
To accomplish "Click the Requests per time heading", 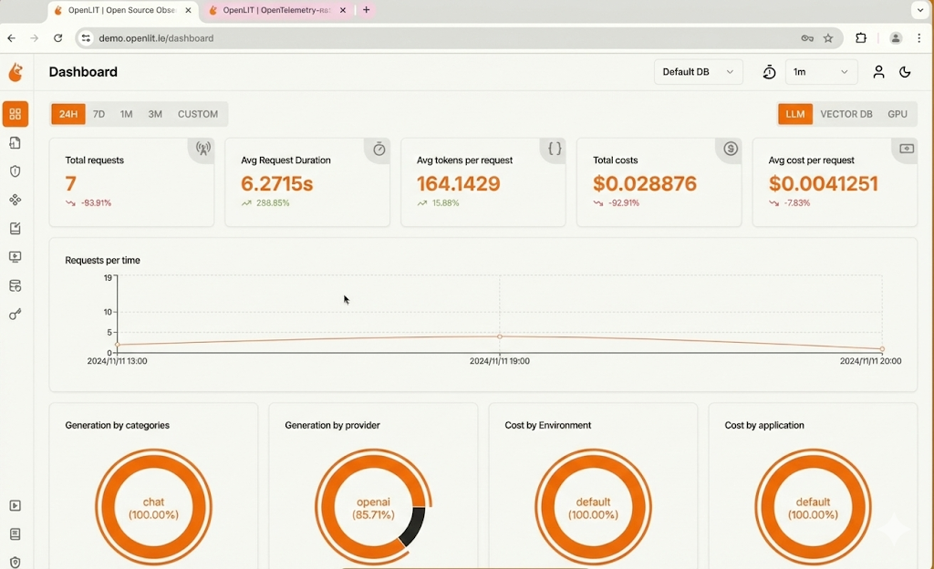I will coord(102,260).
